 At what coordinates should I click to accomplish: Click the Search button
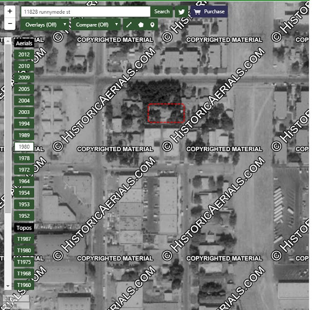tap(162, 12)
